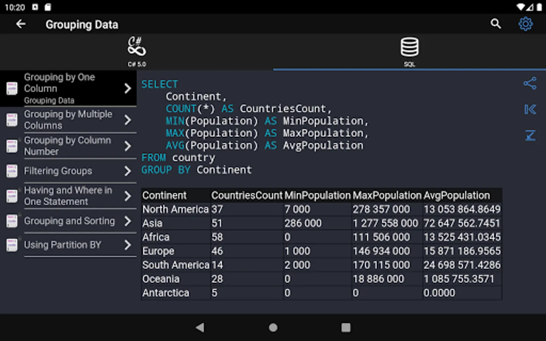Tap the battery icon in status bar

539,7
